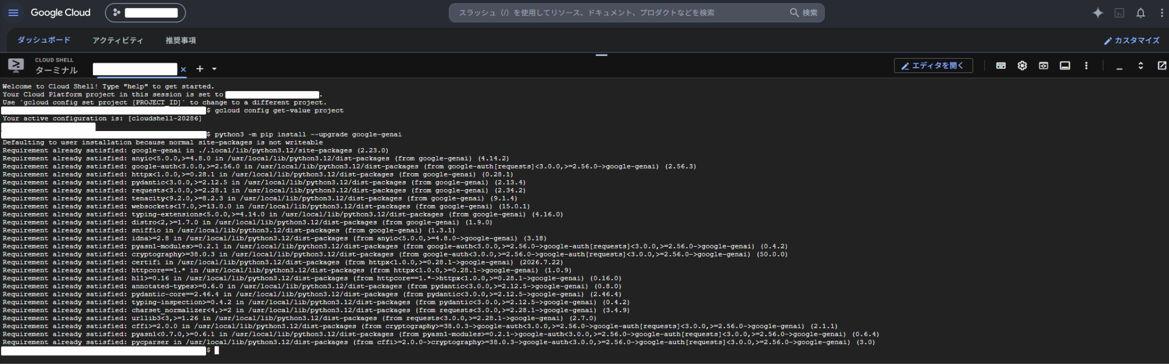Click the Google Cloud logo
The width and height of the screenshot is (1169, 364).
point(61,13)
